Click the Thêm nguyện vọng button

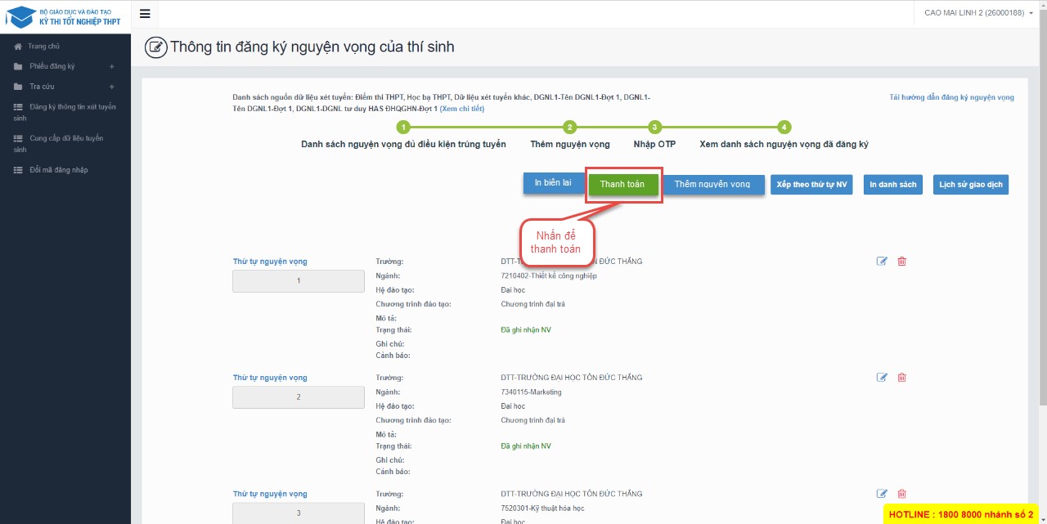[x=712, y=185]
